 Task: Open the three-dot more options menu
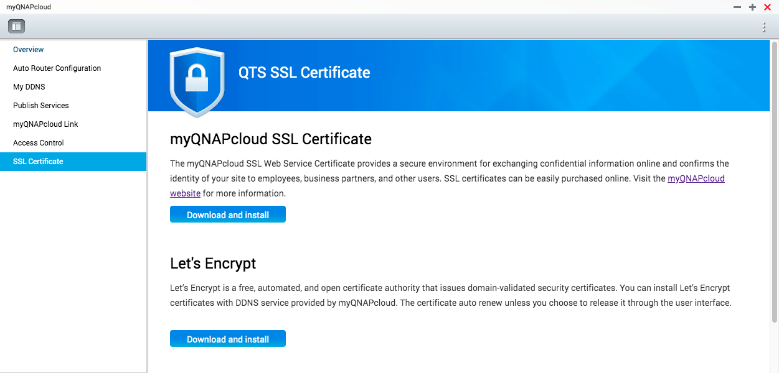(x=764, y=27)
